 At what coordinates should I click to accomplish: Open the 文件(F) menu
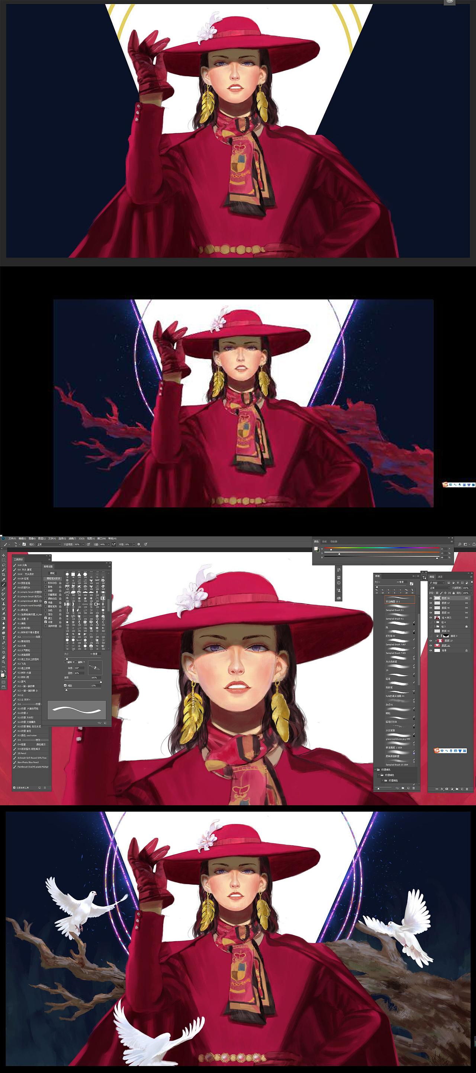[x=12, y=539]
